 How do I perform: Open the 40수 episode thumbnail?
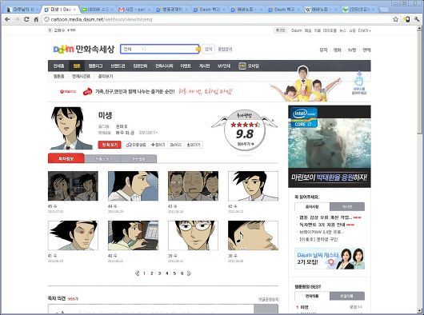pos(133,235)
